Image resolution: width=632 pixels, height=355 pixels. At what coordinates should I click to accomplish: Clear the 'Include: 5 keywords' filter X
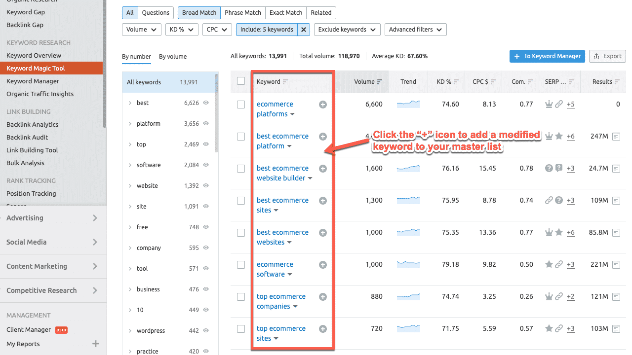(304, 30)
